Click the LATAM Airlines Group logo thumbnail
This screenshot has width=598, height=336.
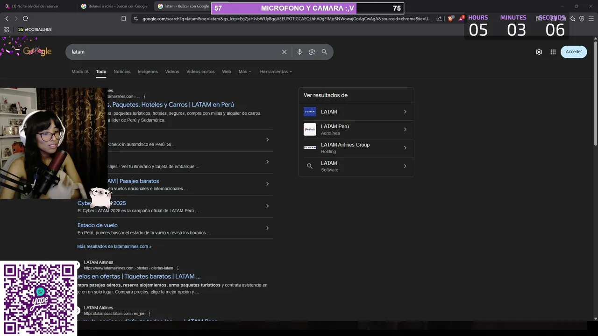(310, 147)
